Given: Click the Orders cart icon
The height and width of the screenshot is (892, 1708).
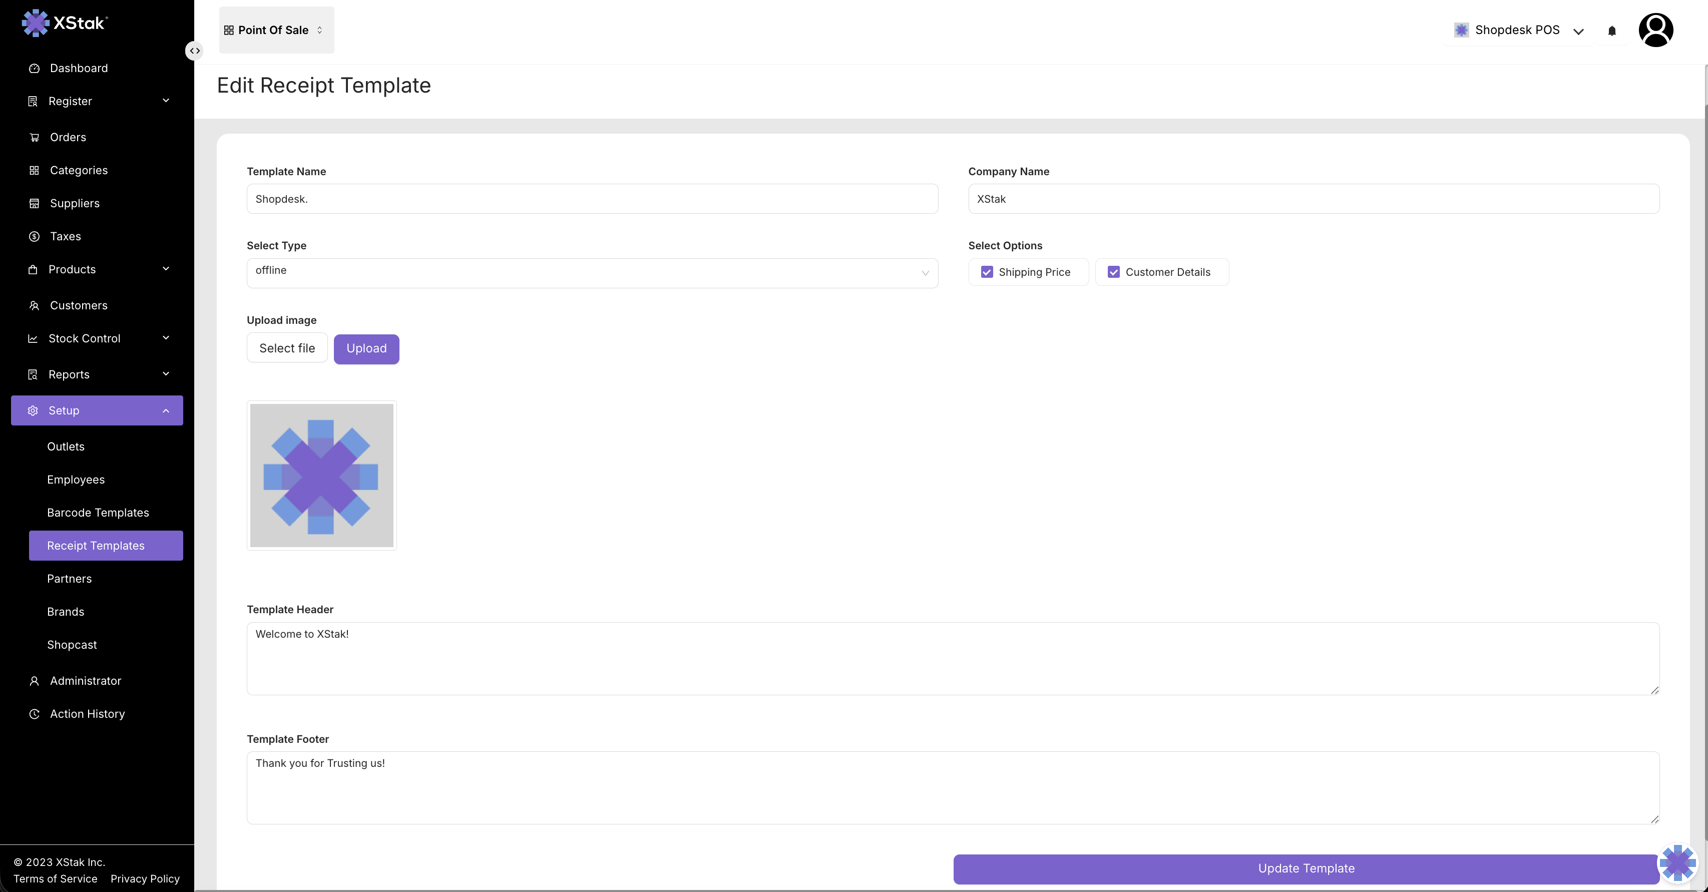Looking at the screenshot, I should pos(35,137).
